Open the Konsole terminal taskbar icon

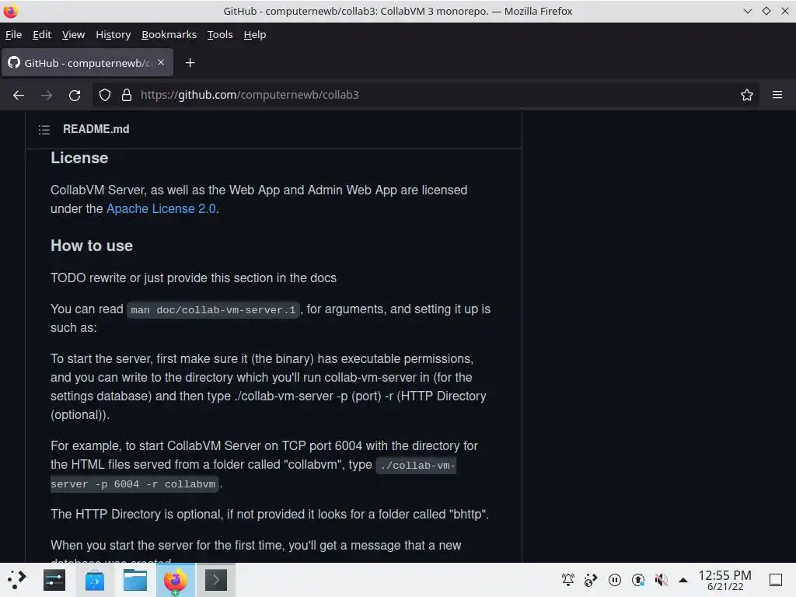tap(216, 580)
